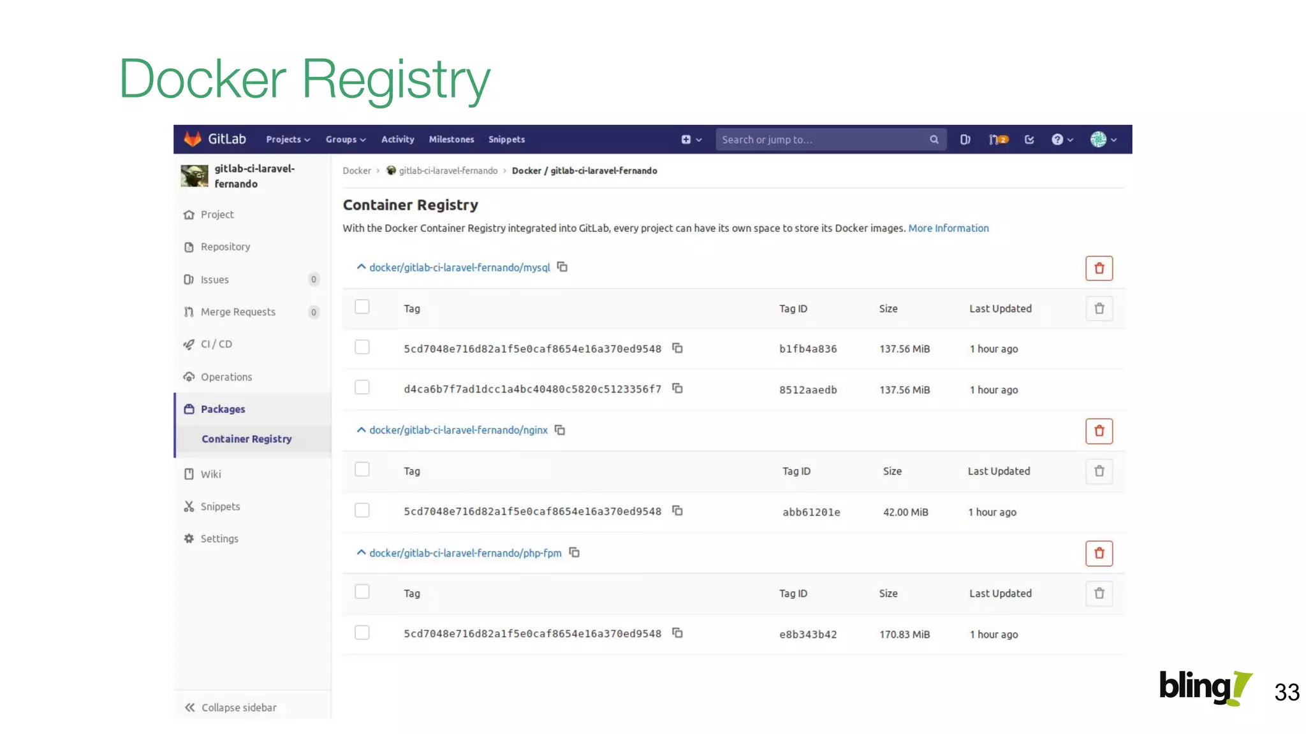The image size is (1306, 734).
Task: Follow the More Information link
Action: point(948,228)
